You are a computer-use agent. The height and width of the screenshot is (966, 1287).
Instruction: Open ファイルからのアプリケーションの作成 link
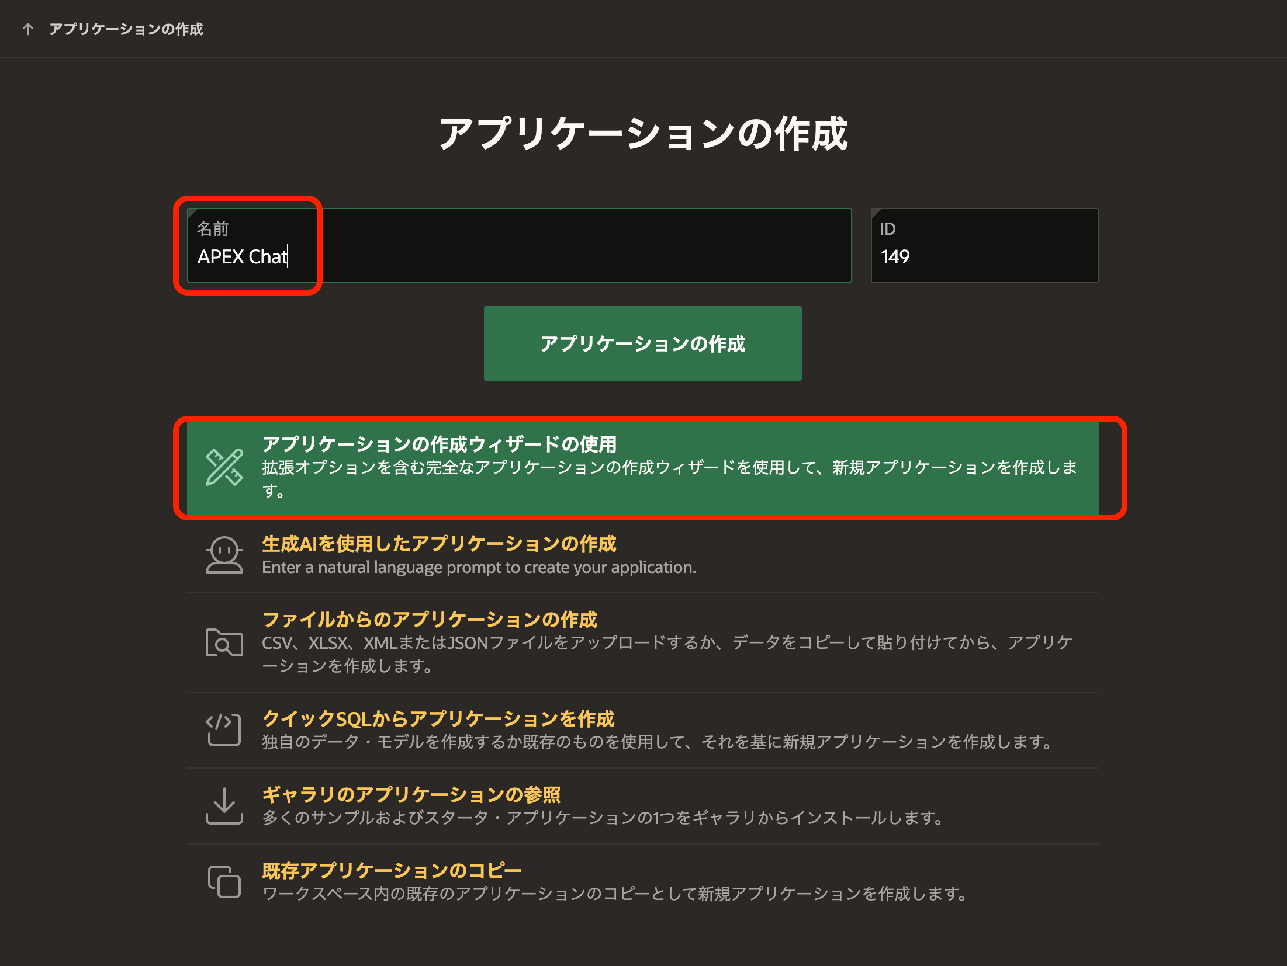(430, 619)
